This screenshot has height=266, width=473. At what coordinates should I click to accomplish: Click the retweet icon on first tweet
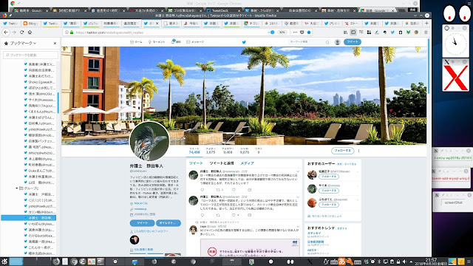point(218,190)
